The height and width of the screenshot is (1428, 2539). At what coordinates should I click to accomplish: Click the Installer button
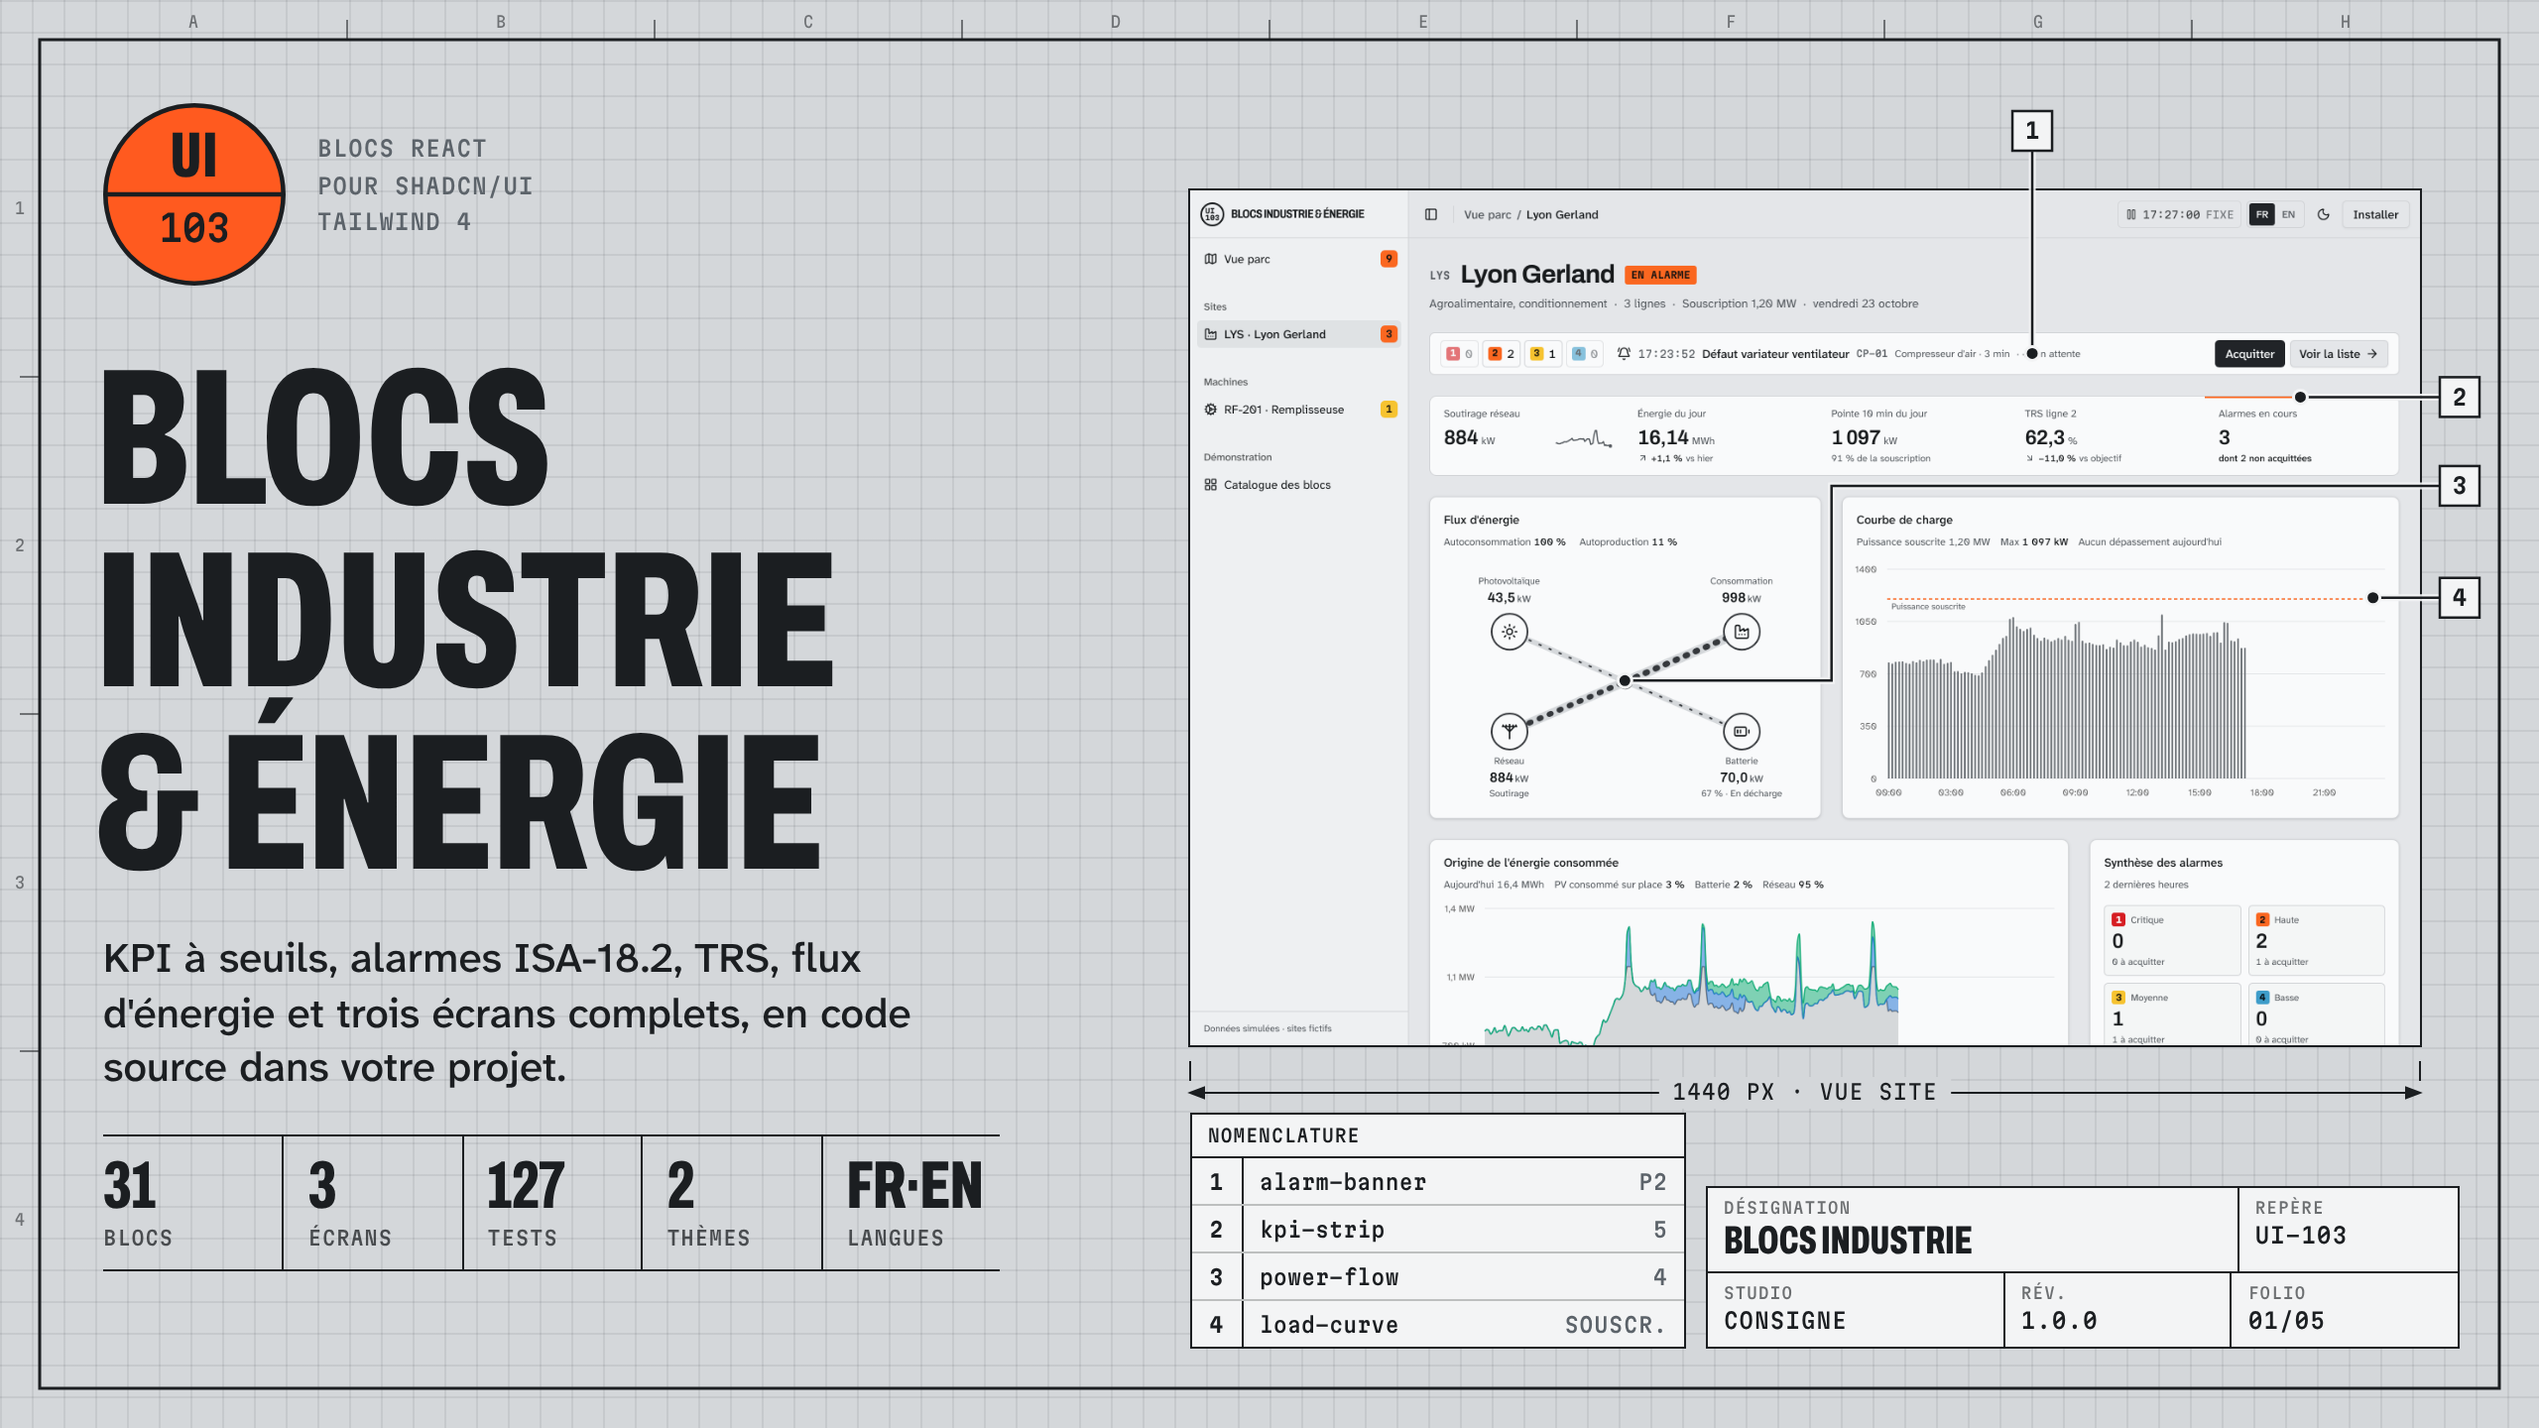(x=2375, y=214)
